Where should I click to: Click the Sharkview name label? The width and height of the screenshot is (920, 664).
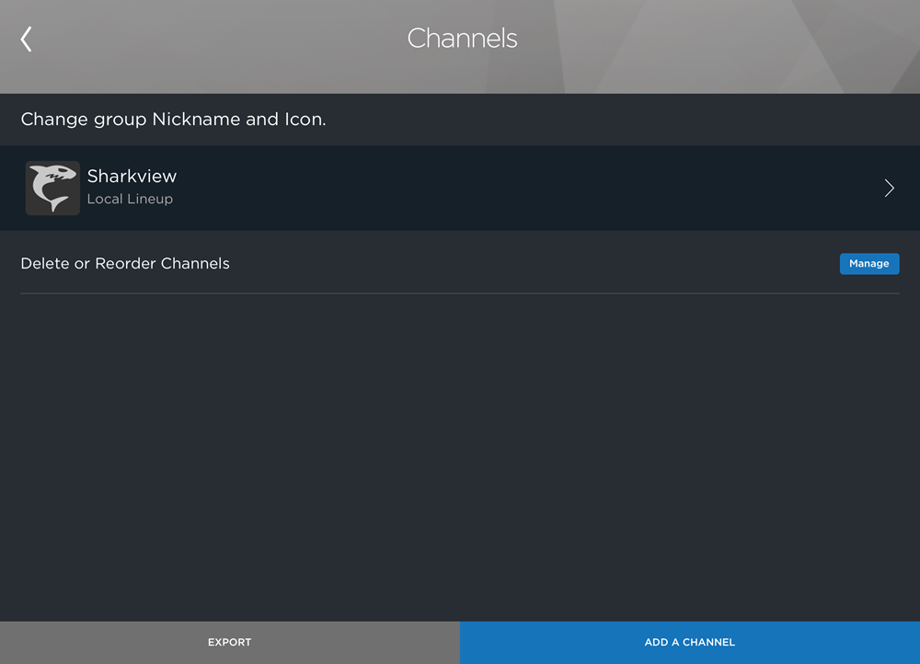[x=131, y=176]
